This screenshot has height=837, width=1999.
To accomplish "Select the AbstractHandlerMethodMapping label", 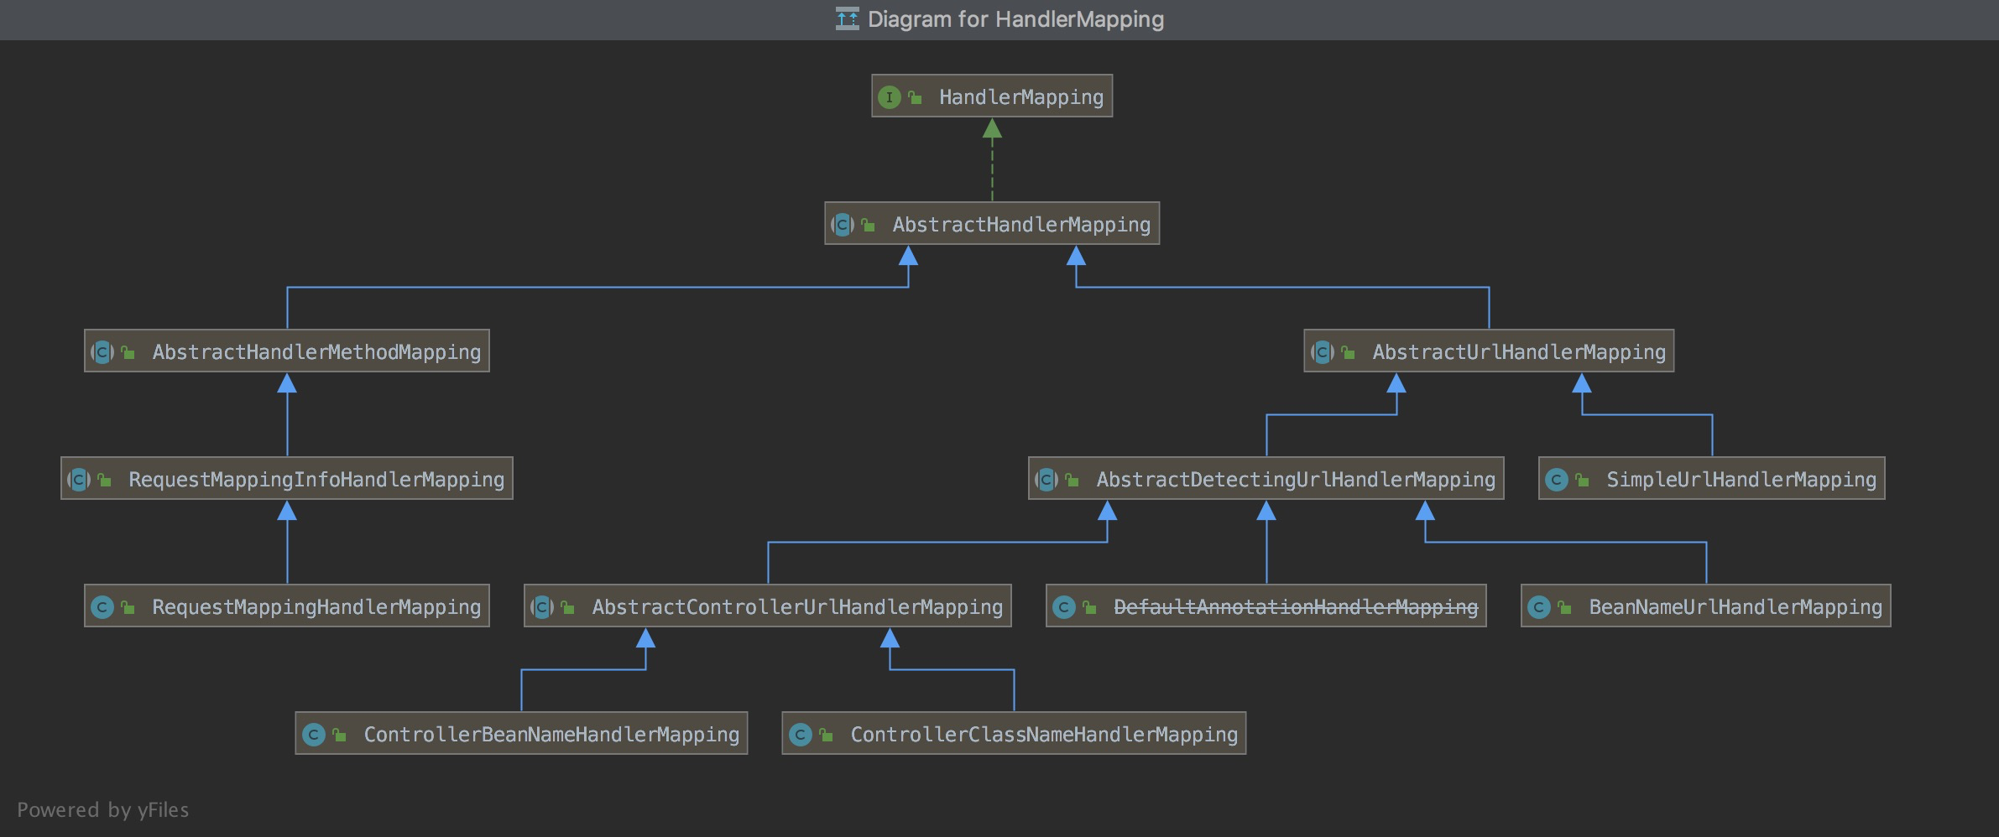I will coord(316,352).
